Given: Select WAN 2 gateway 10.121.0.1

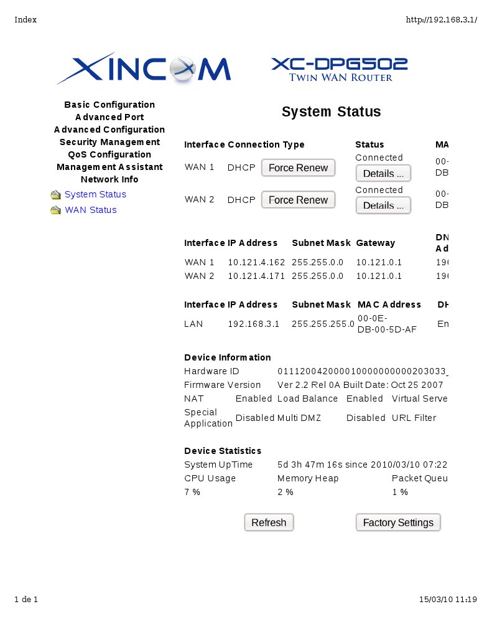Looking at the screenshot, I should tap(379, 276).
